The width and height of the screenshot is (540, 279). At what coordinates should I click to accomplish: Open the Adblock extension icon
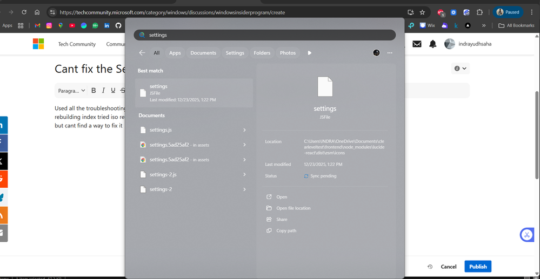tap(441, 13)
